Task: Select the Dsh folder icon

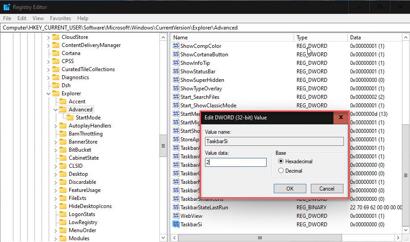Action: [x=56, y=85]
